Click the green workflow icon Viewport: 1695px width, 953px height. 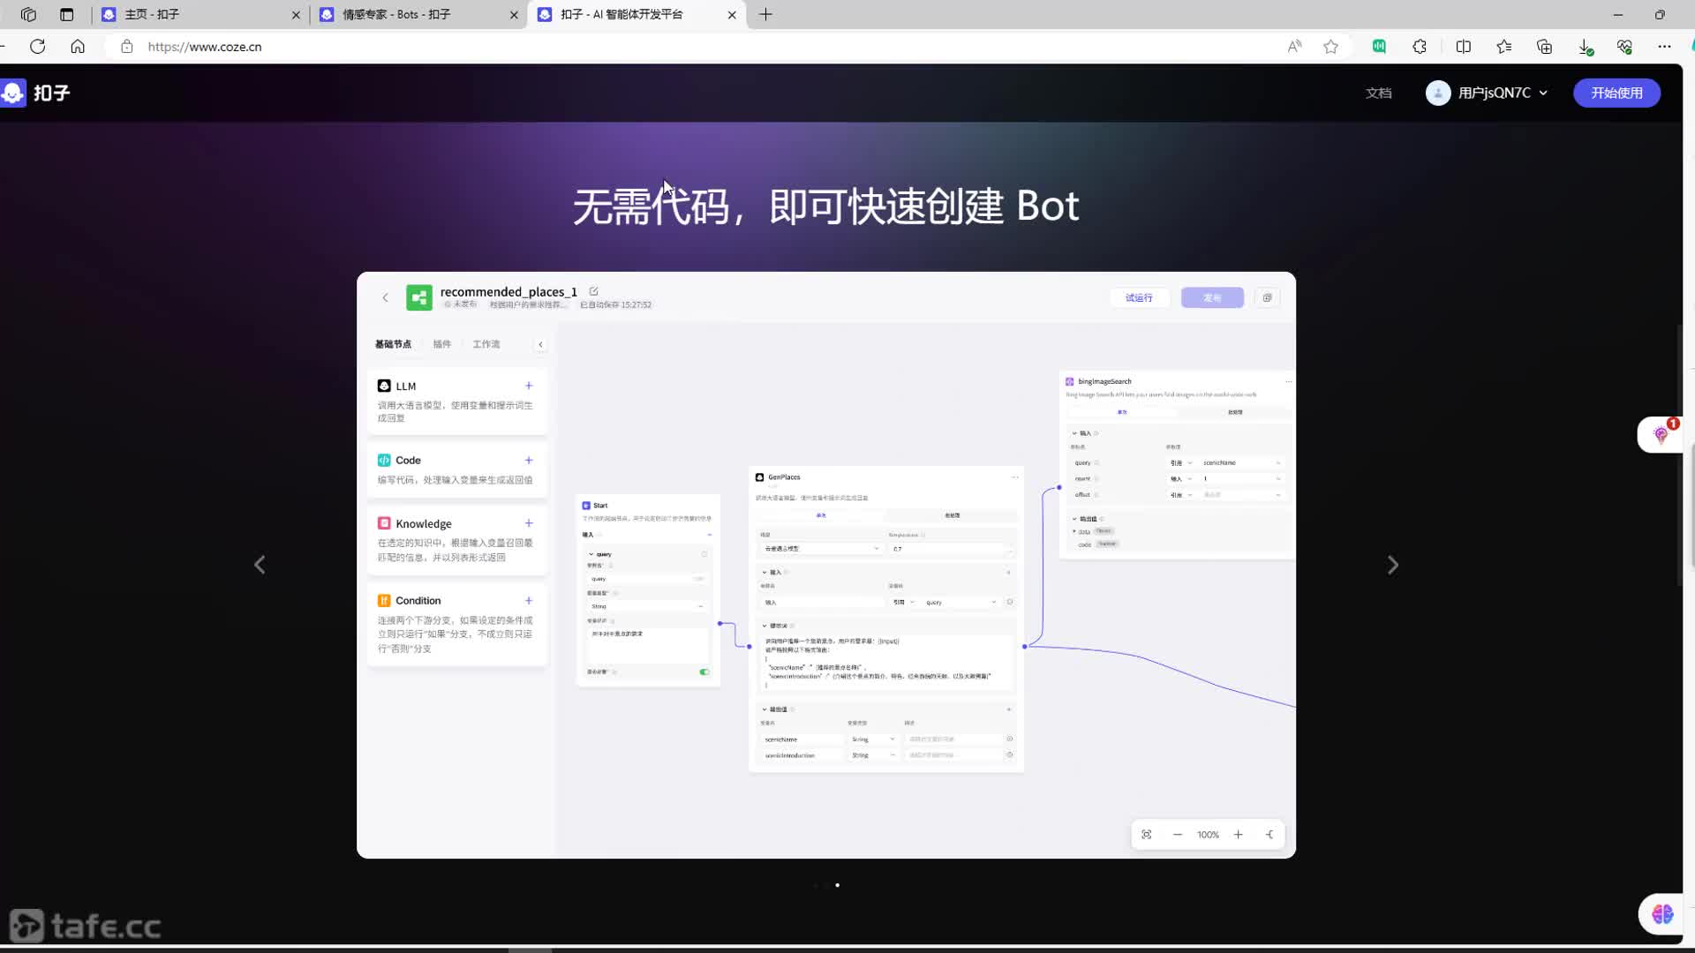coord(419,297)
